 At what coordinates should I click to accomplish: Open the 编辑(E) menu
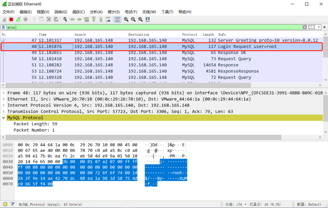[x=26, y=12]
